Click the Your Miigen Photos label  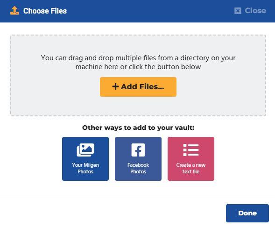[85, 168]
